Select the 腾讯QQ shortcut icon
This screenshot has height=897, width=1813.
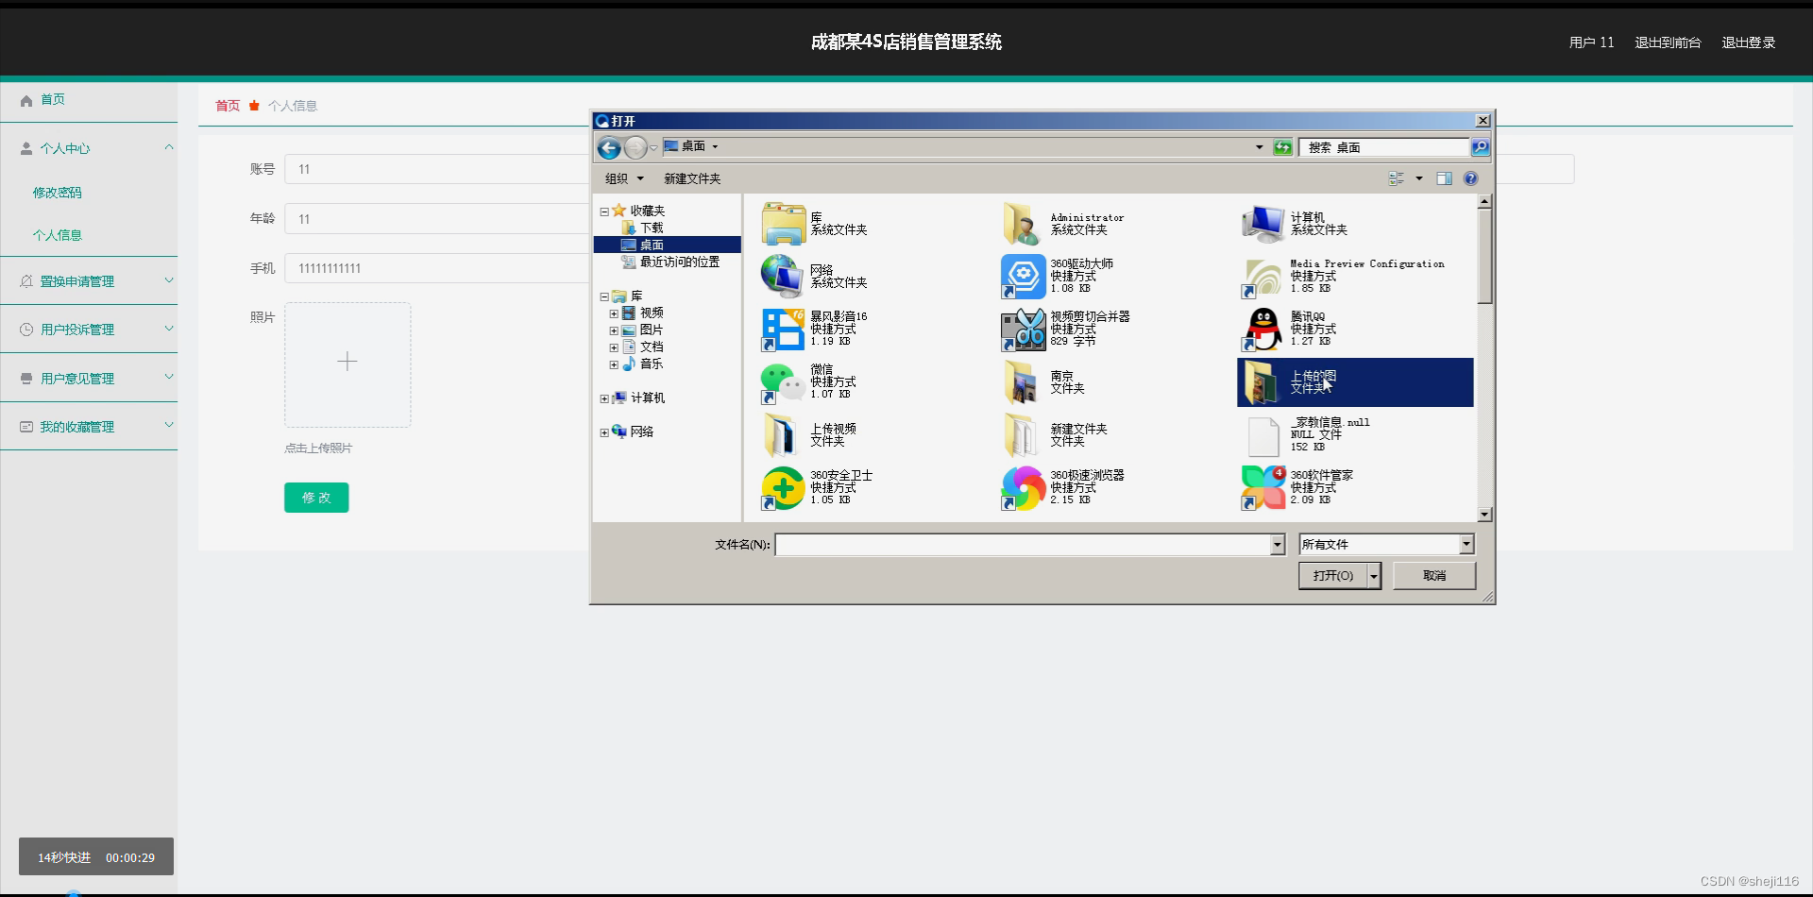1262,330
